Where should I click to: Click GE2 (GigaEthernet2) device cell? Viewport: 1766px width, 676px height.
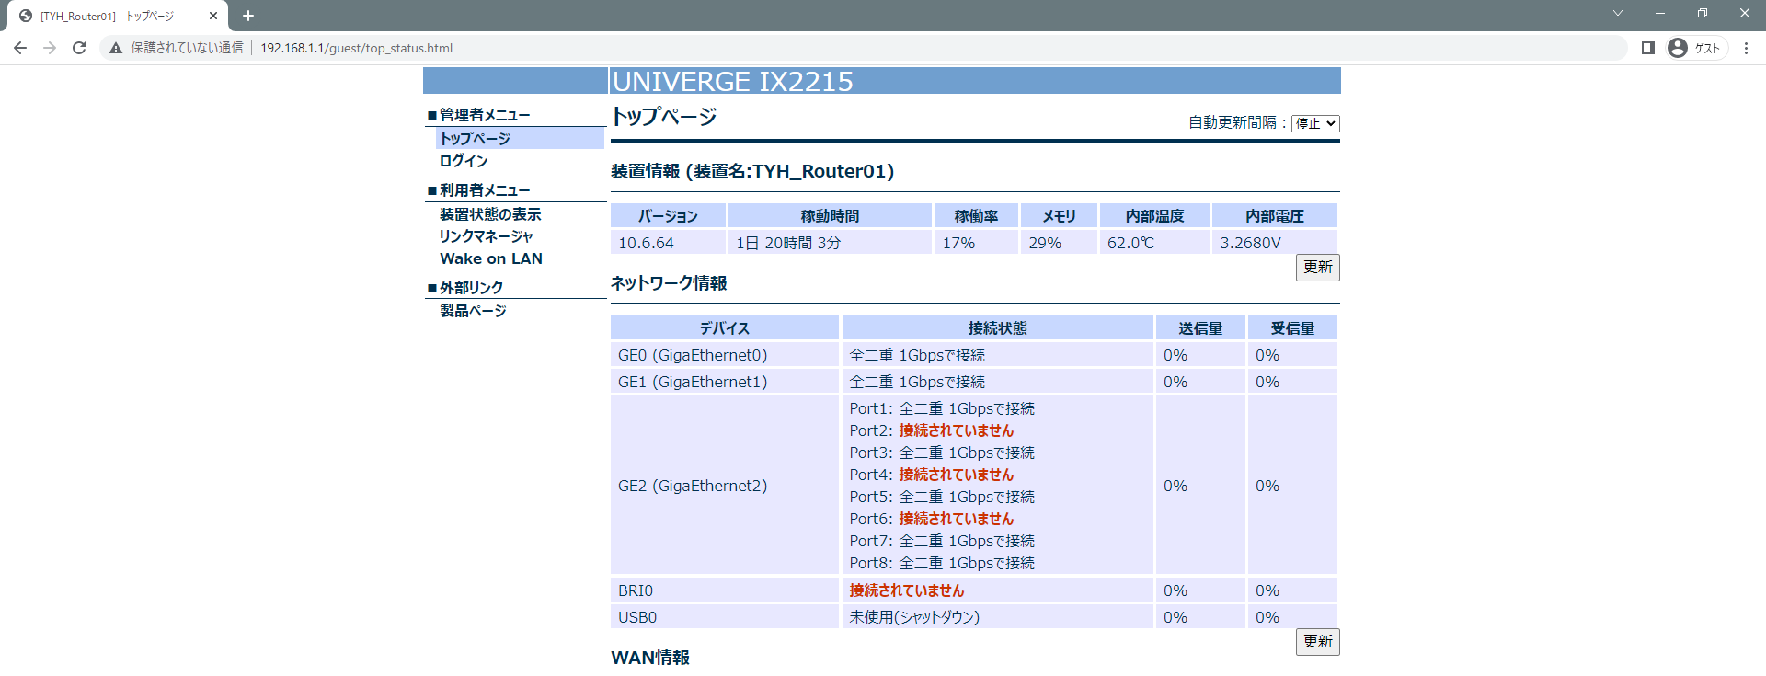(x=725, y=486)
